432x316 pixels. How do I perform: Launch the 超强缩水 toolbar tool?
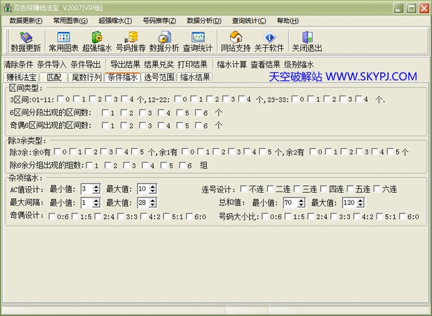97,42
